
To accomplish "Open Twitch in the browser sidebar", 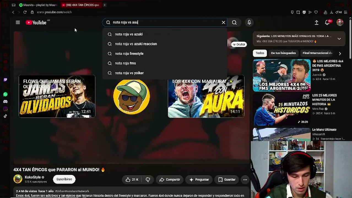I will (x=5, y=80).
